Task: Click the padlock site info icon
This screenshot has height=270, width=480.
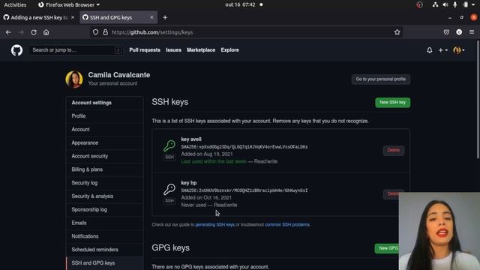Action: (105, 32)
